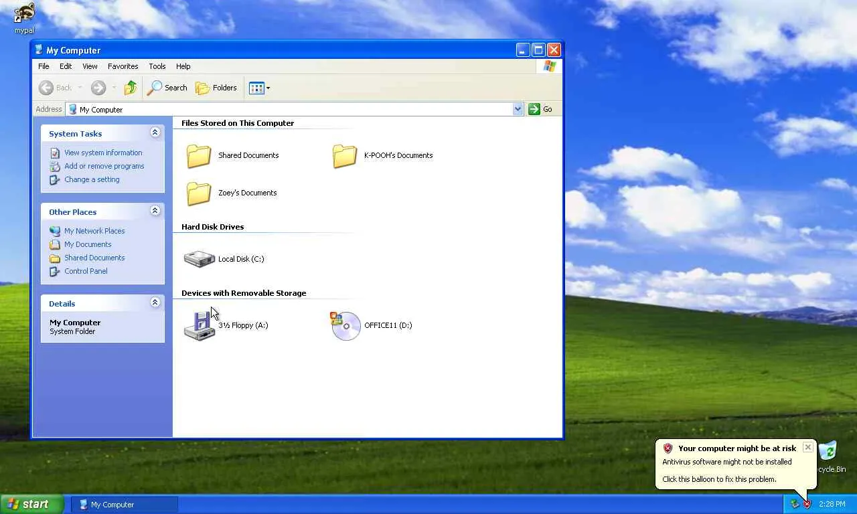Open Shared Documents in Other Places

click(94, 258)
